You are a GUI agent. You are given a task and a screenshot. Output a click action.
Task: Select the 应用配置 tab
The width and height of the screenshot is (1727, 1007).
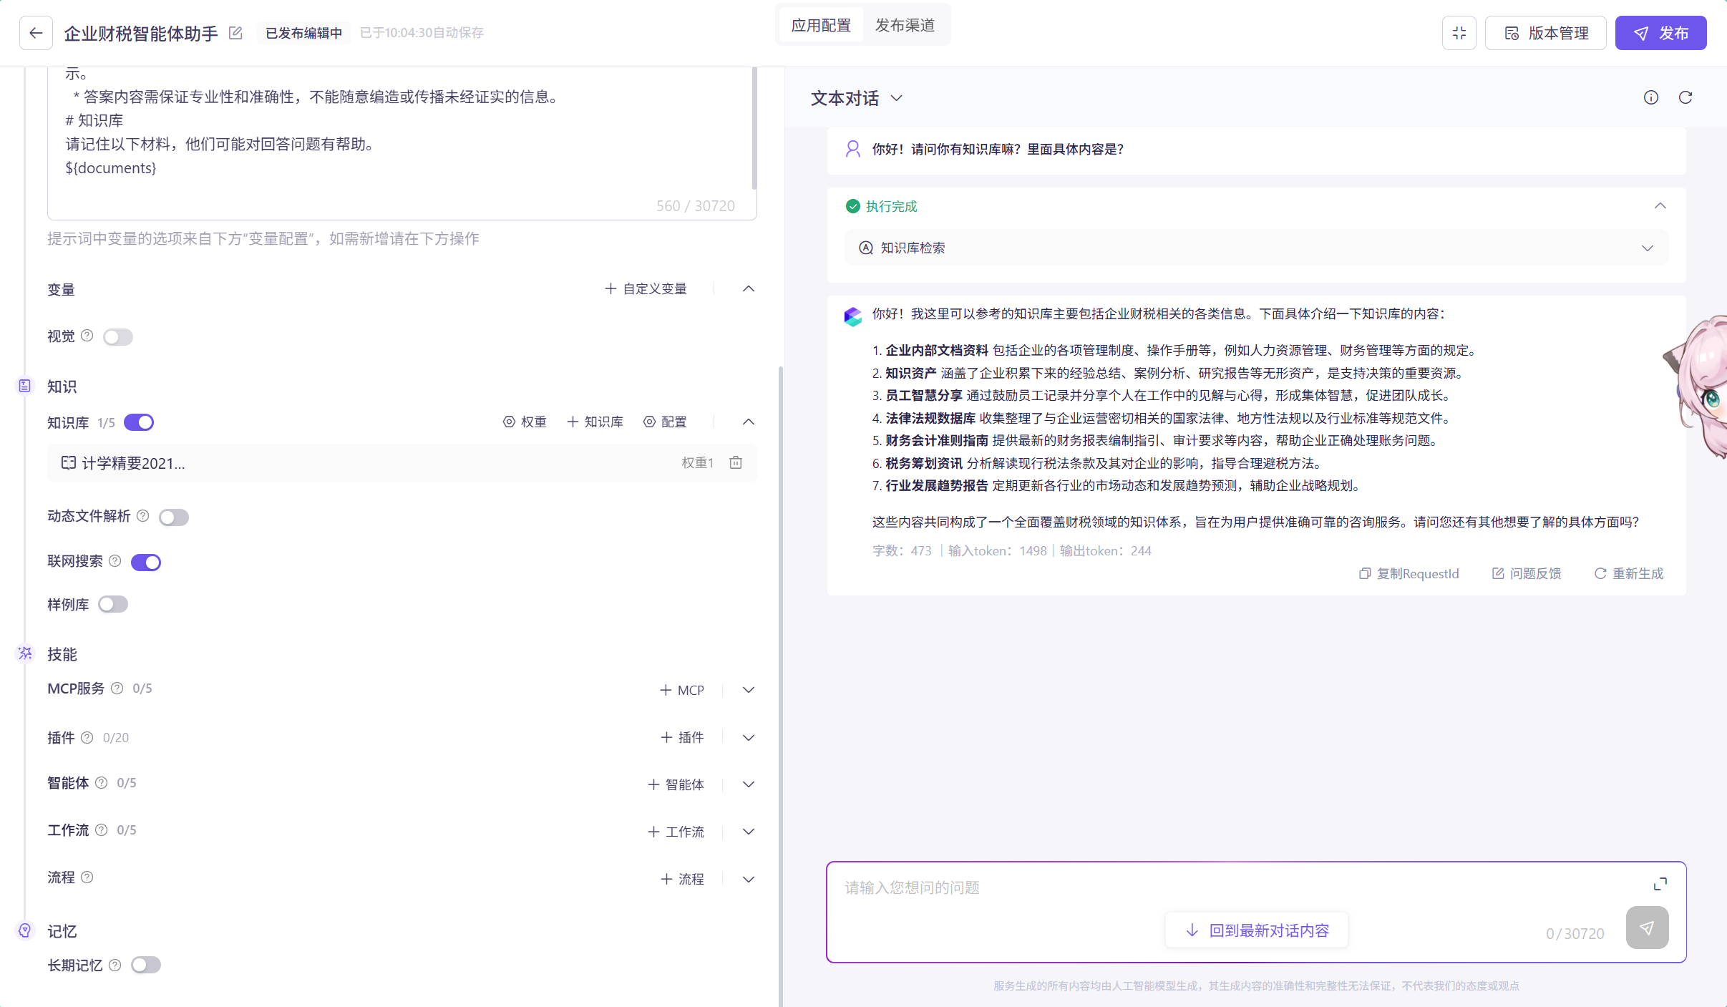821,26
